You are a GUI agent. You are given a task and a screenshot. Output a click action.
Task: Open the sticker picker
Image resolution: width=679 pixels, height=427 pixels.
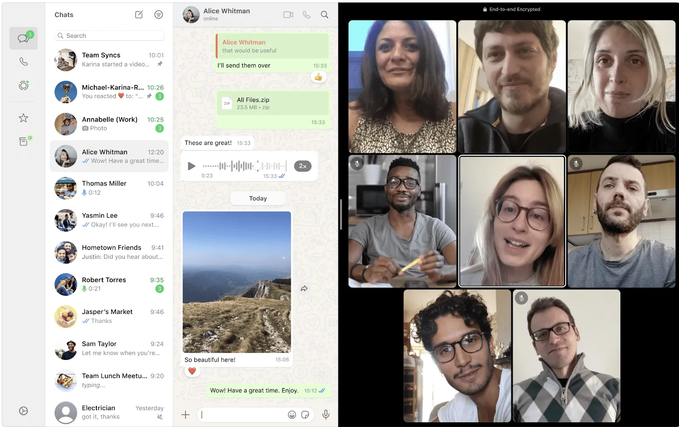(305, 415)
